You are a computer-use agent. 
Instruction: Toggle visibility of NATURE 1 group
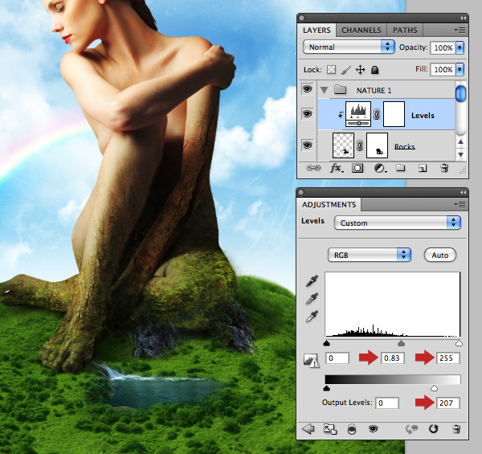[x=307, y=89]
